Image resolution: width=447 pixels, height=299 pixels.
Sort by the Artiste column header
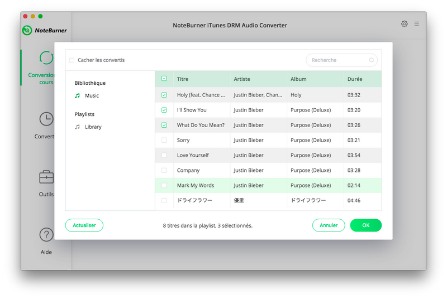(x=242, y=79)
